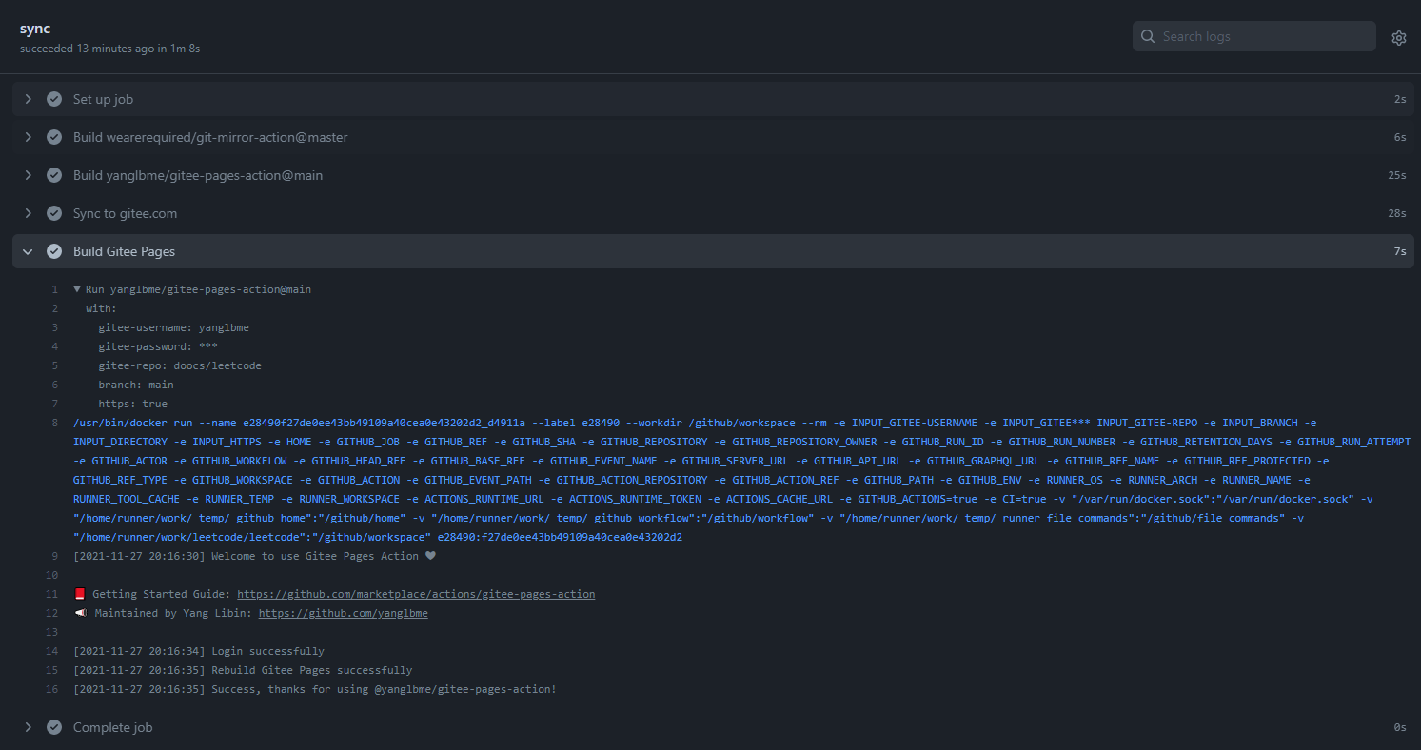The image size is (1421, 750).
Task: Click success checkmark beside Build Gitee Pages
Action: 54,251
